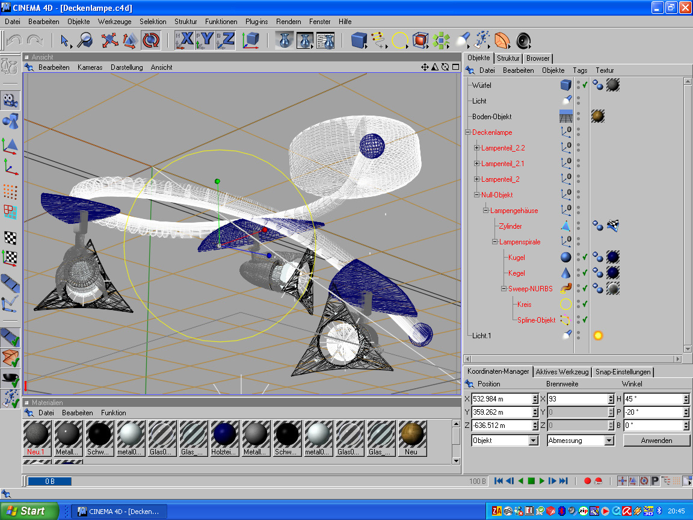Collapse the Deckenlampe tree node
693x520 pixels.
point(467,132)
